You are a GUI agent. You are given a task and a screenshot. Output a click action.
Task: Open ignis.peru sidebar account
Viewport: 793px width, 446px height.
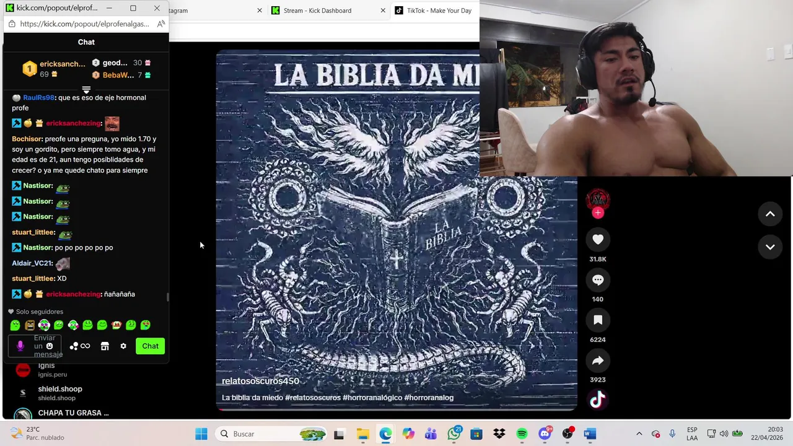[53, 370]
